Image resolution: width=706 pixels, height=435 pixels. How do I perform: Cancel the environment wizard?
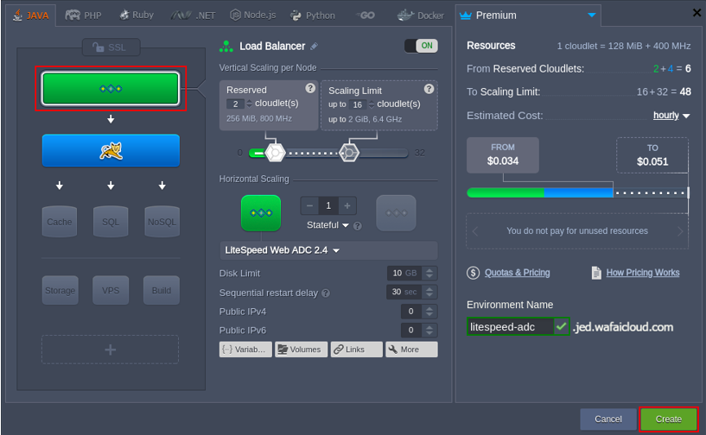click(607, 419)
